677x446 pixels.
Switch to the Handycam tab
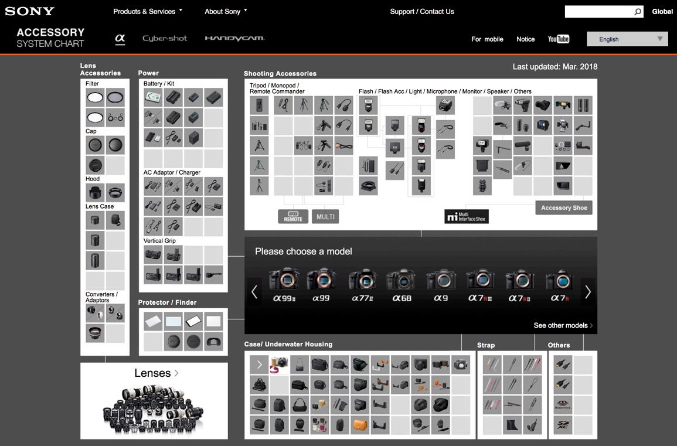pyautogui.click(x=234, y=38)
